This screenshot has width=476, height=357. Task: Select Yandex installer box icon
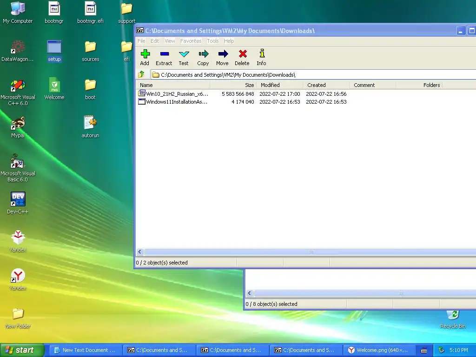(x=18, y=241)
